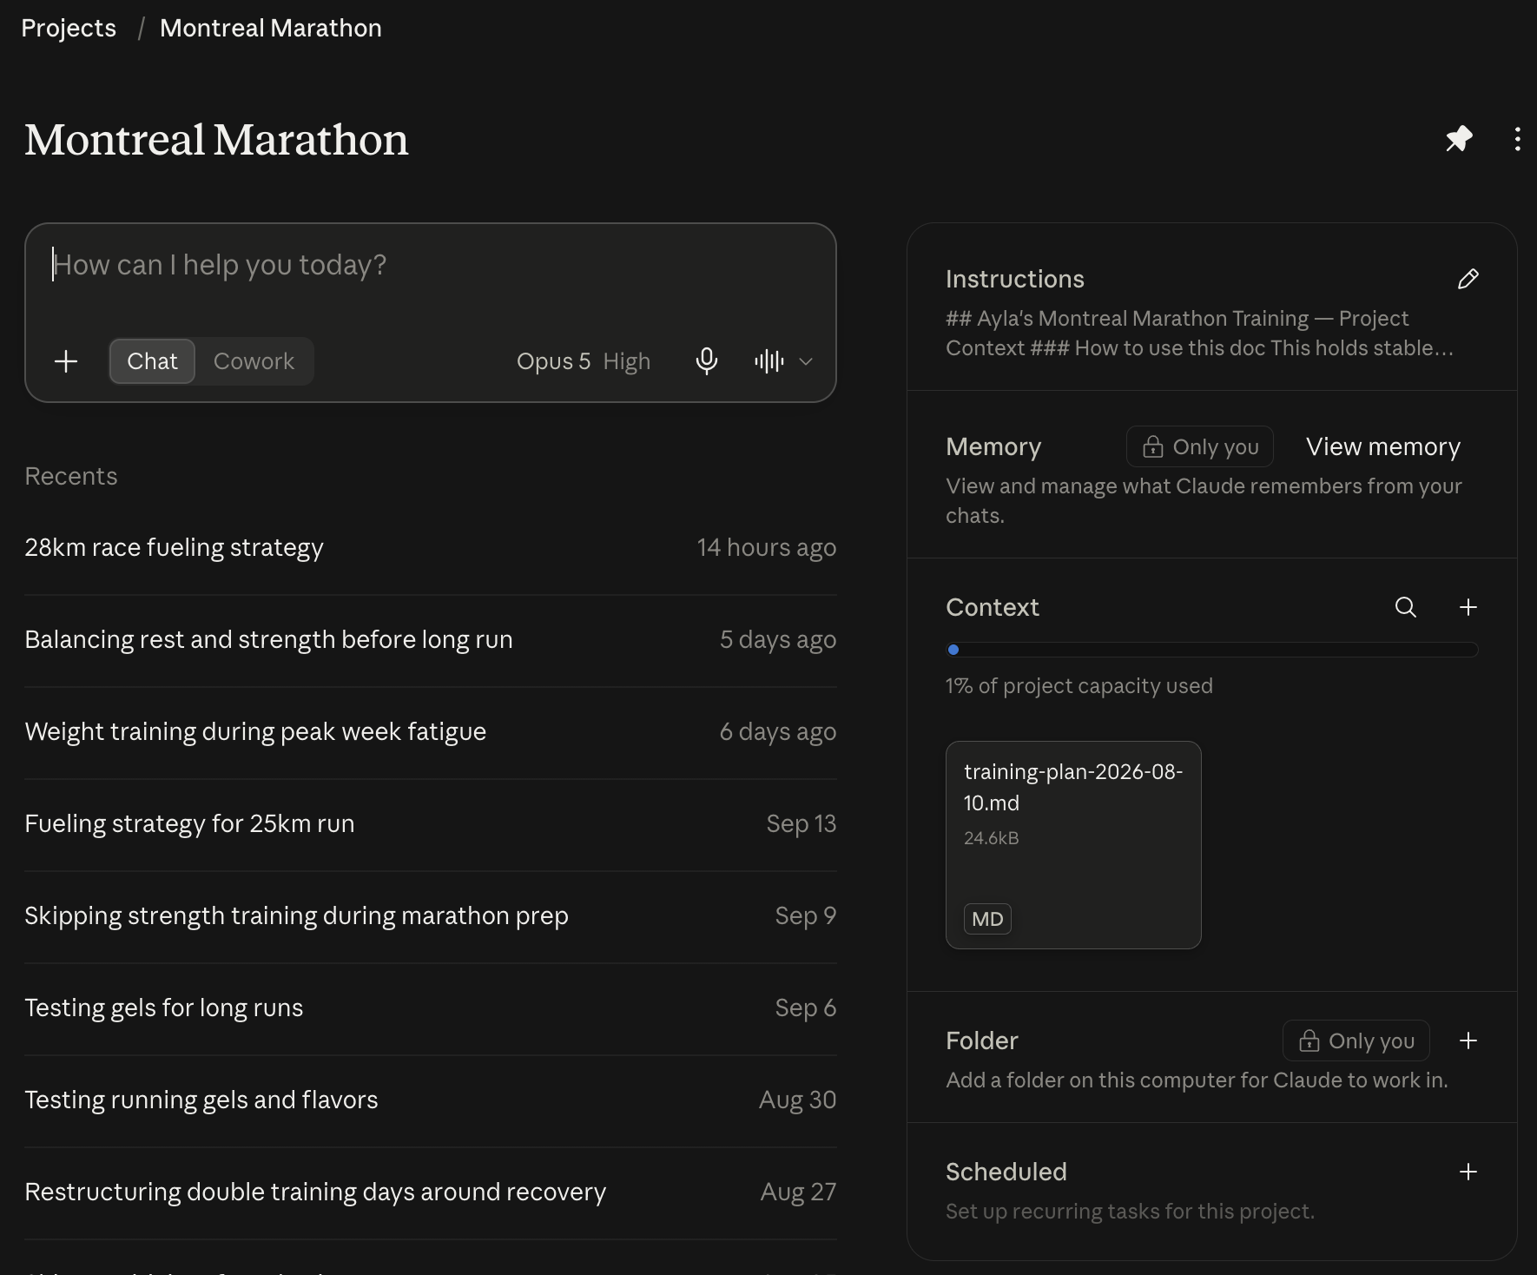Image resolution: width=1537 pixels, height=1275 pixels.
Task: Switch to Cowork mode
Action: 254,361
